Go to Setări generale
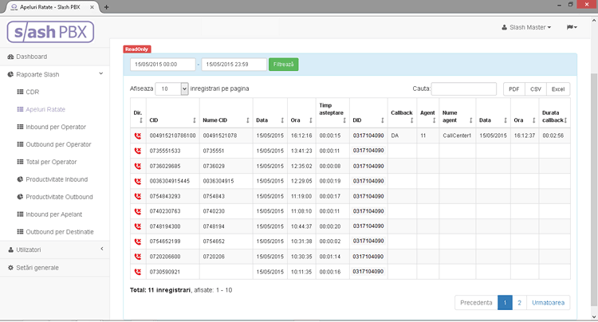This screenshot has width=598, height=322. (37, 268)
